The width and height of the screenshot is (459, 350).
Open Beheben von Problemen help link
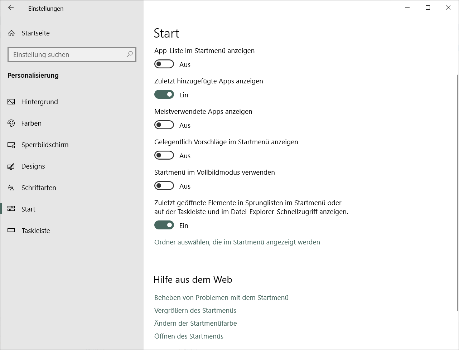tap(221, 298)
